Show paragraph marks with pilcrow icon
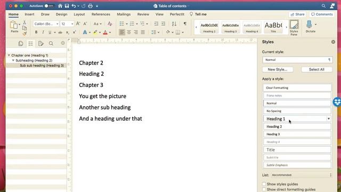 [185, 23]
